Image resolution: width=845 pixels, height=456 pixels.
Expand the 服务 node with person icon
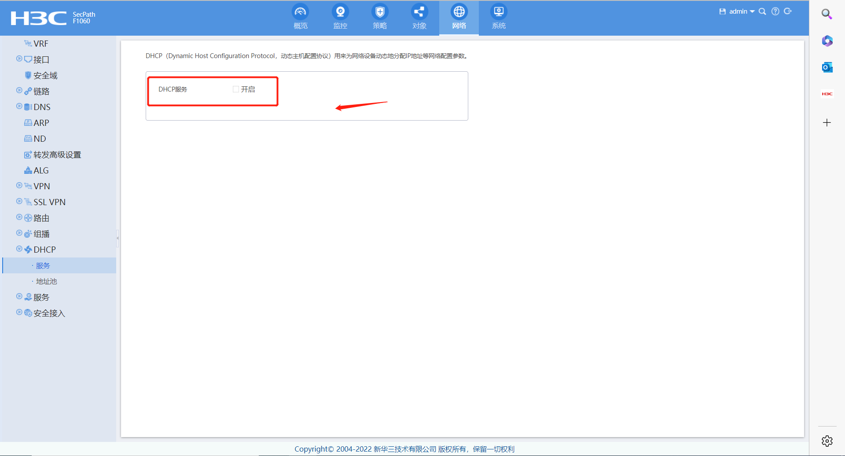(19, 296)
